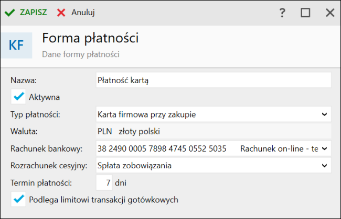Toggle the Aktywna checkbox
341x219 pixels.
pos(18,97)
